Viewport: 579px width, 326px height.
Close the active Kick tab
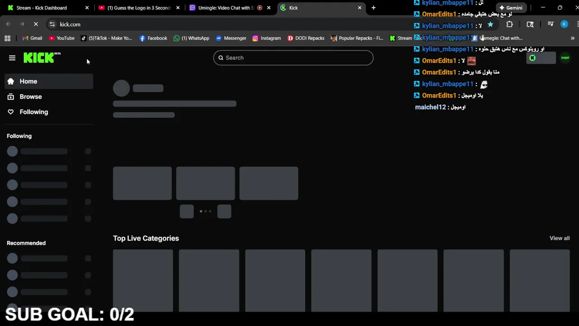(360, 8)
